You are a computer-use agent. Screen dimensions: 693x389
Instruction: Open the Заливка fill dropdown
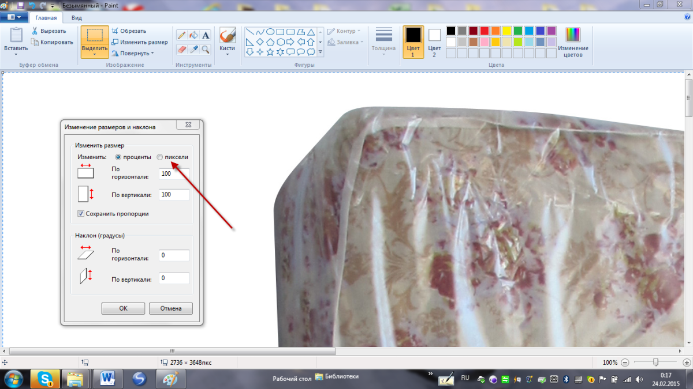(x=346, y=42)
